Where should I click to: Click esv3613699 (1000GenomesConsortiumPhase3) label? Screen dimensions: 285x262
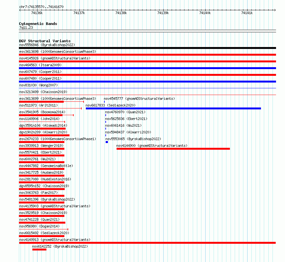58,99
